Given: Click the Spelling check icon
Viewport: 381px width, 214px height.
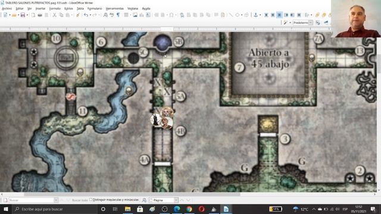Looking at the screenshot, I should pos(111,15).
